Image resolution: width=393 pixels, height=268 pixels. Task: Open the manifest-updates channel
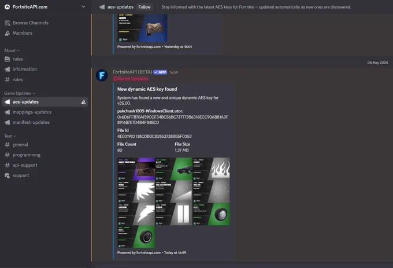(31, 123)
